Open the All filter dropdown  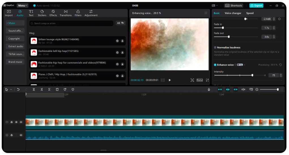click(120, 23)
